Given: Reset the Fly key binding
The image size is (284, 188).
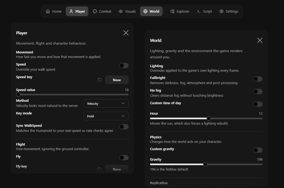Looking at the screenshot, I should click(x=99, y=169).
